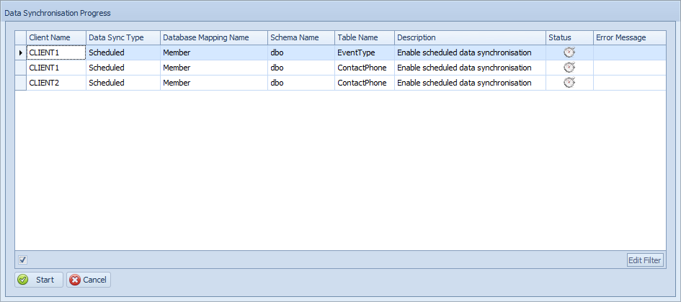Click the stopwatch status icon for EventType row
Viewport: 681px width, 302px height.
569,52
